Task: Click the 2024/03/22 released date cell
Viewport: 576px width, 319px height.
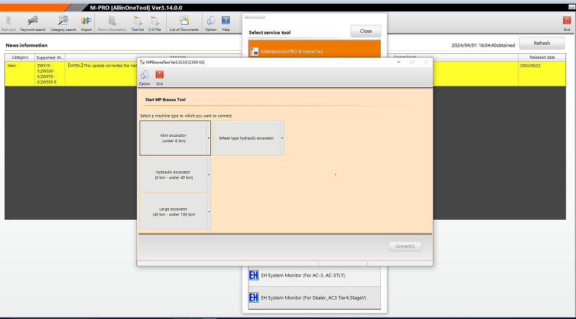Action: pos(542,74)
